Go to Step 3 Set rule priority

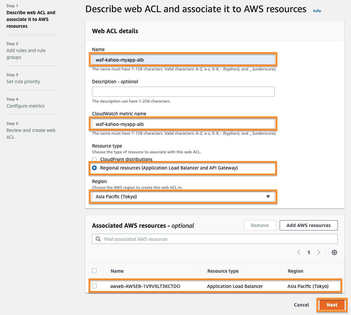coord(23,82)
